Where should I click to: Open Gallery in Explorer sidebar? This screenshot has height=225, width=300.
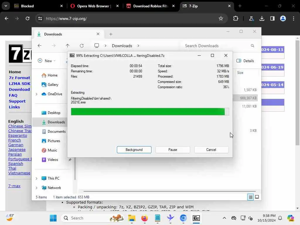(x=53, y=85)
